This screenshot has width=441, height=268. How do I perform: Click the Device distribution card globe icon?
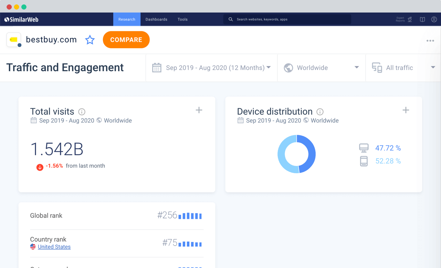306,120
